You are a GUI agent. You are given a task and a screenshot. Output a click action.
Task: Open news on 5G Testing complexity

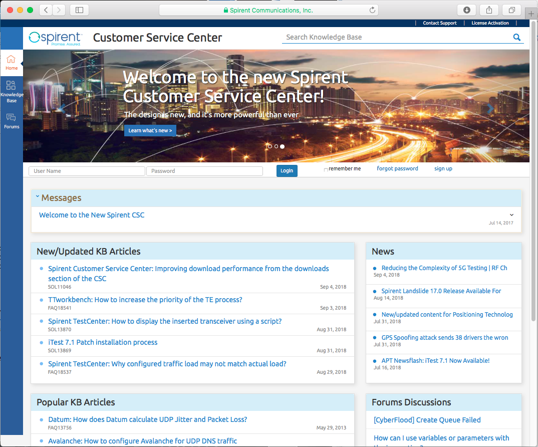point(444,268)
